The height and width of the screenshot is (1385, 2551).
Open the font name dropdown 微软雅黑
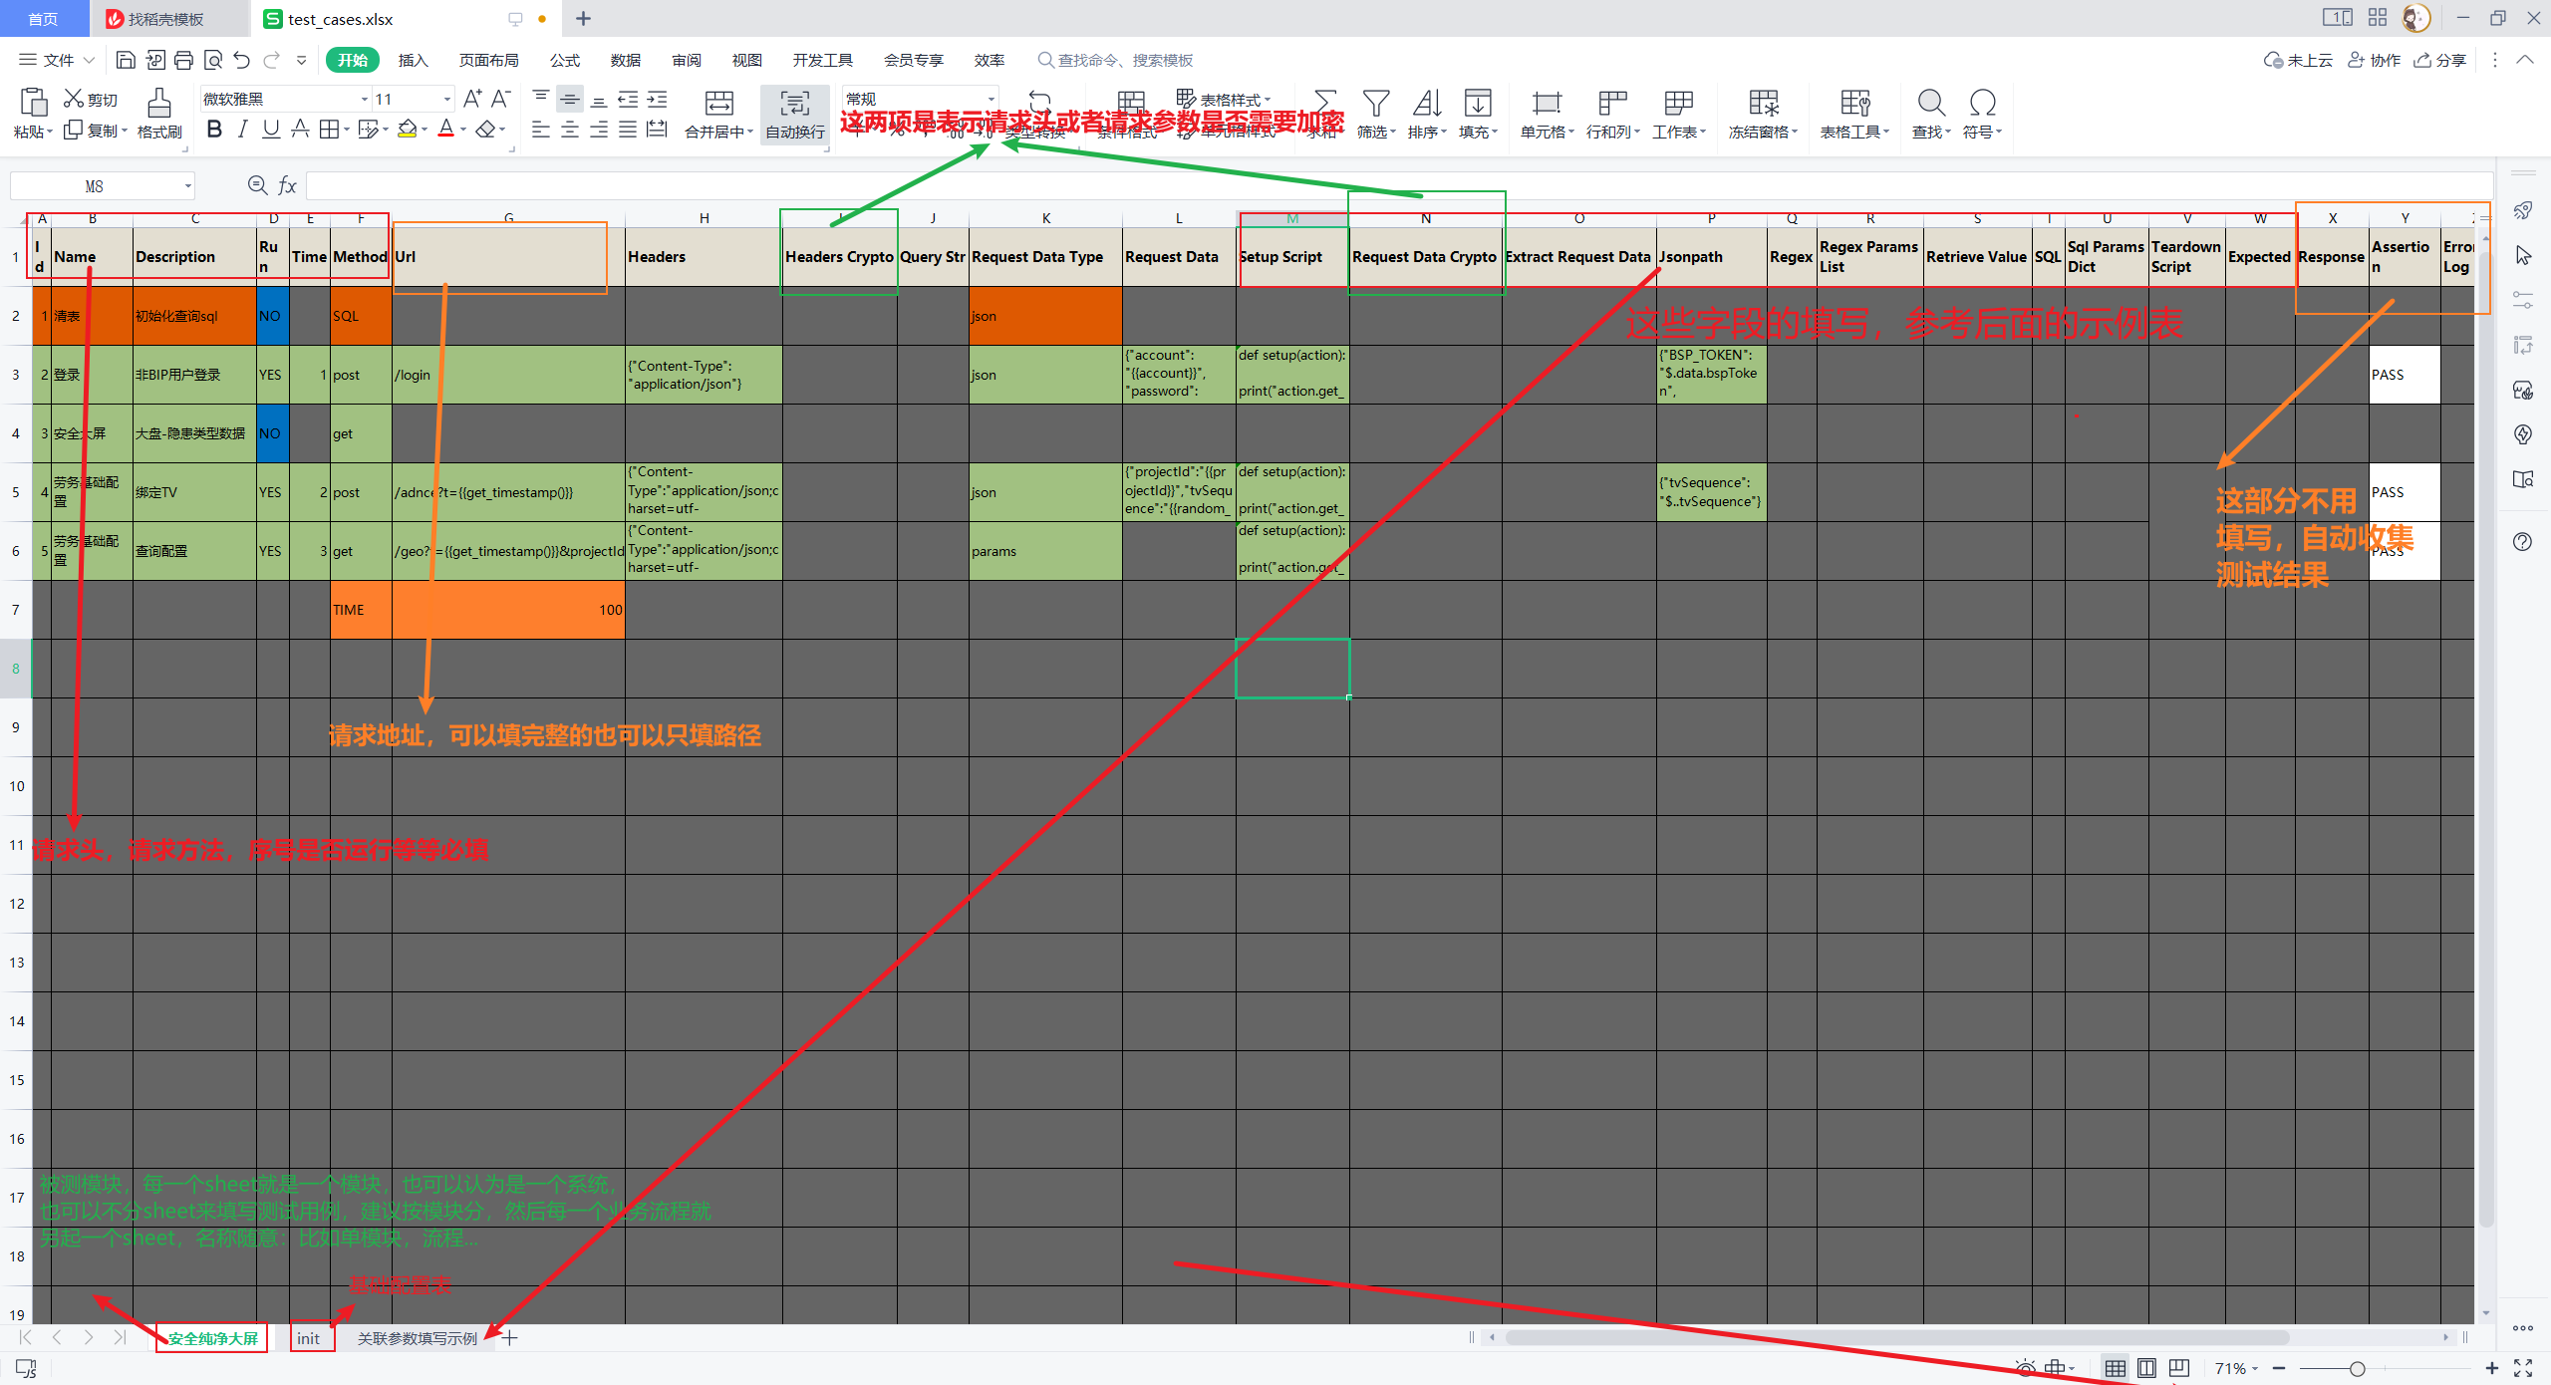click(x=365, y=99)
